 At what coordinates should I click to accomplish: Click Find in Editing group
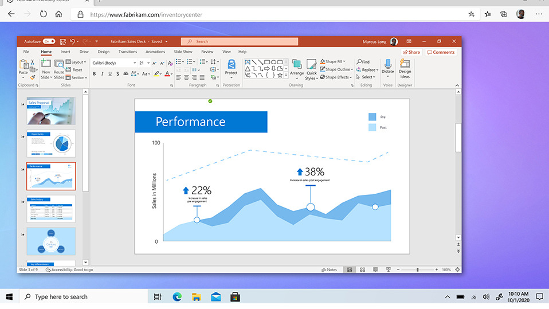[363, 62]
